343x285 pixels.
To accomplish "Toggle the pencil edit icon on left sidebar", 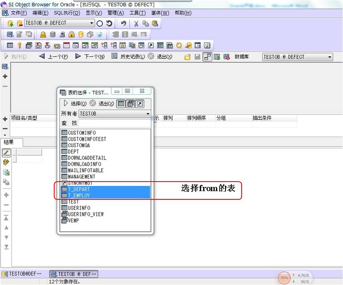I will coord(6,153).
